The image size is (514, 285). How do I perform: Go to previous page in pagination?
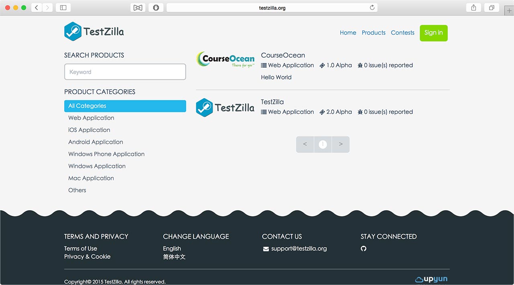(305, 144)
